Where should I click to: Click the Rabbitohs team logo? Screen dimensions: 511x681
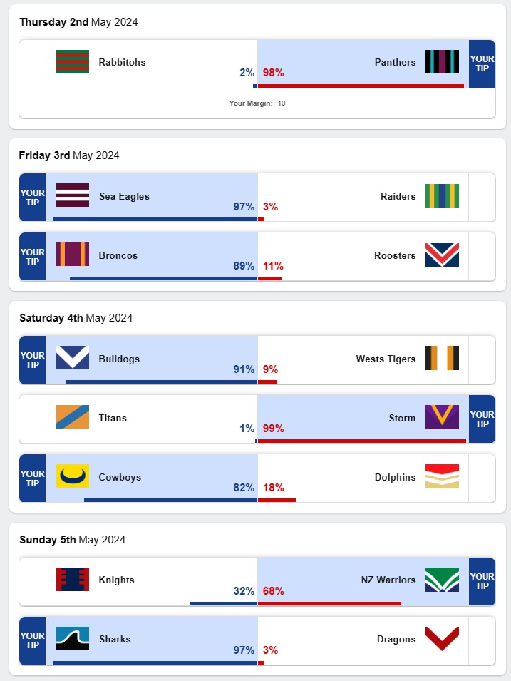73,62
